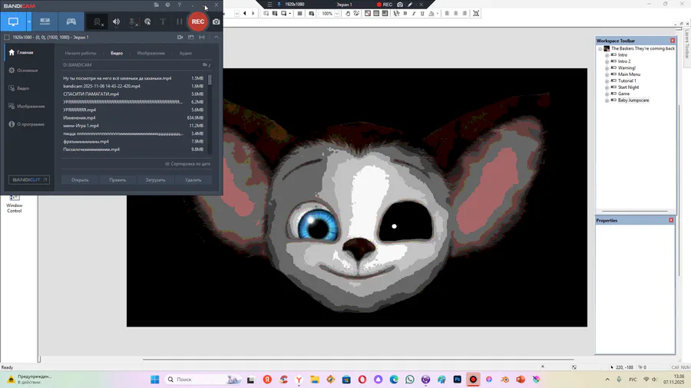Open the О программе section
Image resolution: width=691 pixels, height=388 pixels.
coord(29,124)
